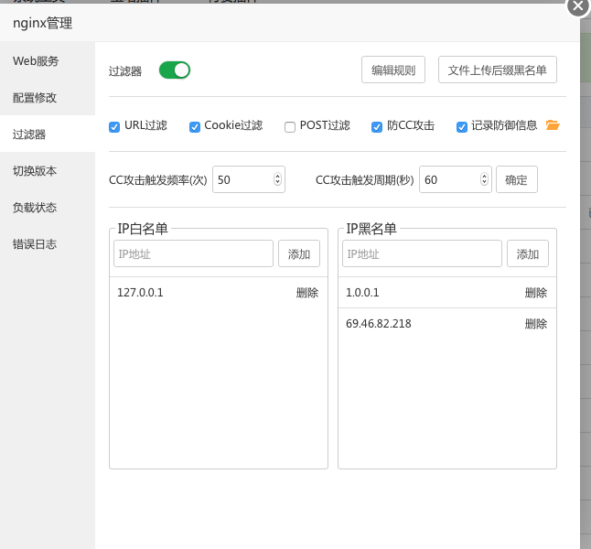This screenshot has height=549, width=591.
Task: Delete 69.46.82.218 from the blacklist
Action: click(x=535, y=324)
